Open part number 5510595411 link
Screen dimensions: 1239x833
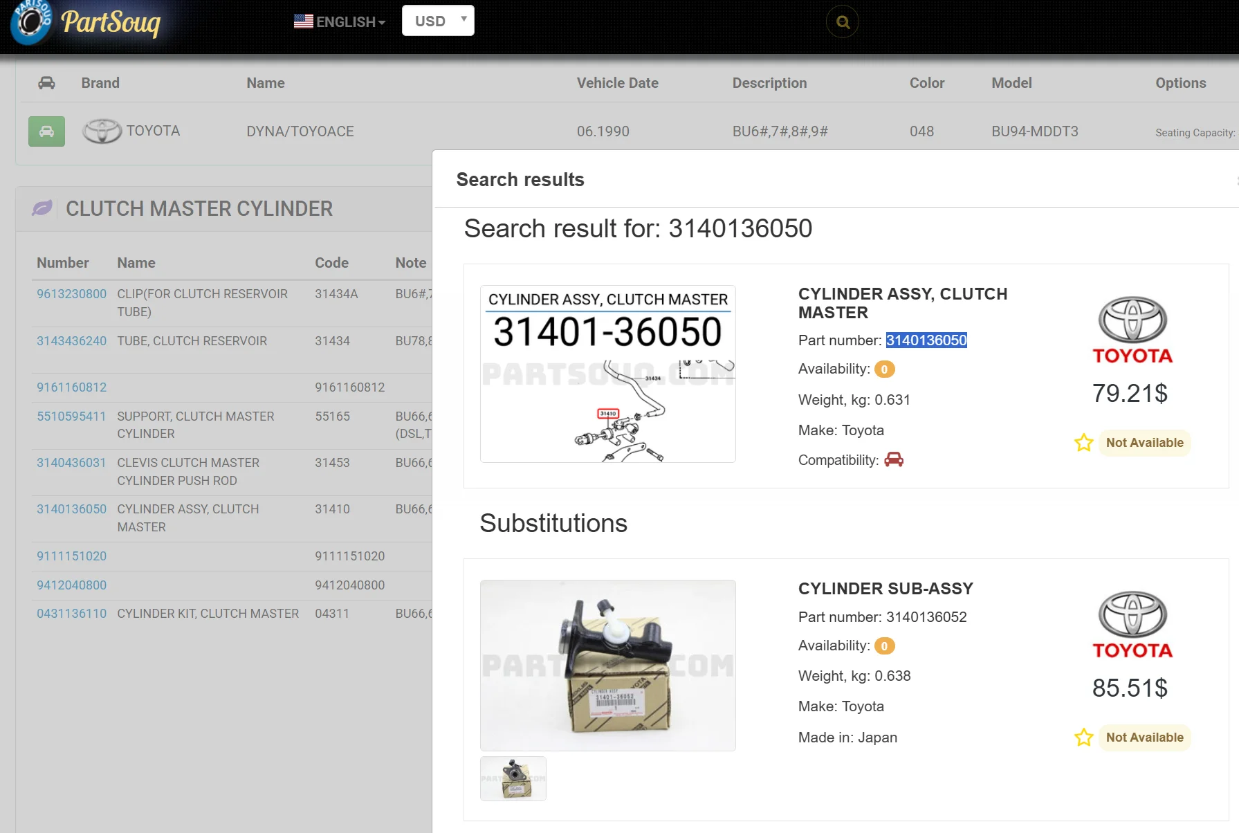pyautogui.click(x=71, y=416)
